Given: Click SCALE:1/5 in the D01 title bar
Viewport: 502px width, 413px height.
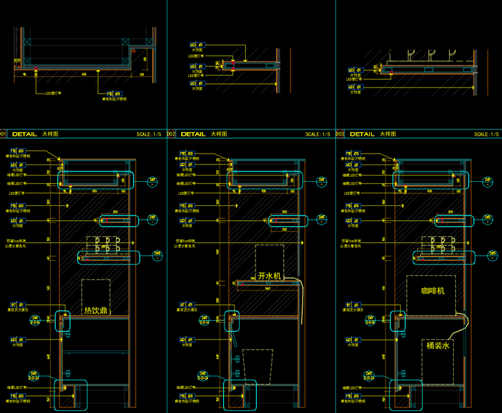Looking at the screenshot, I should 149,134.
